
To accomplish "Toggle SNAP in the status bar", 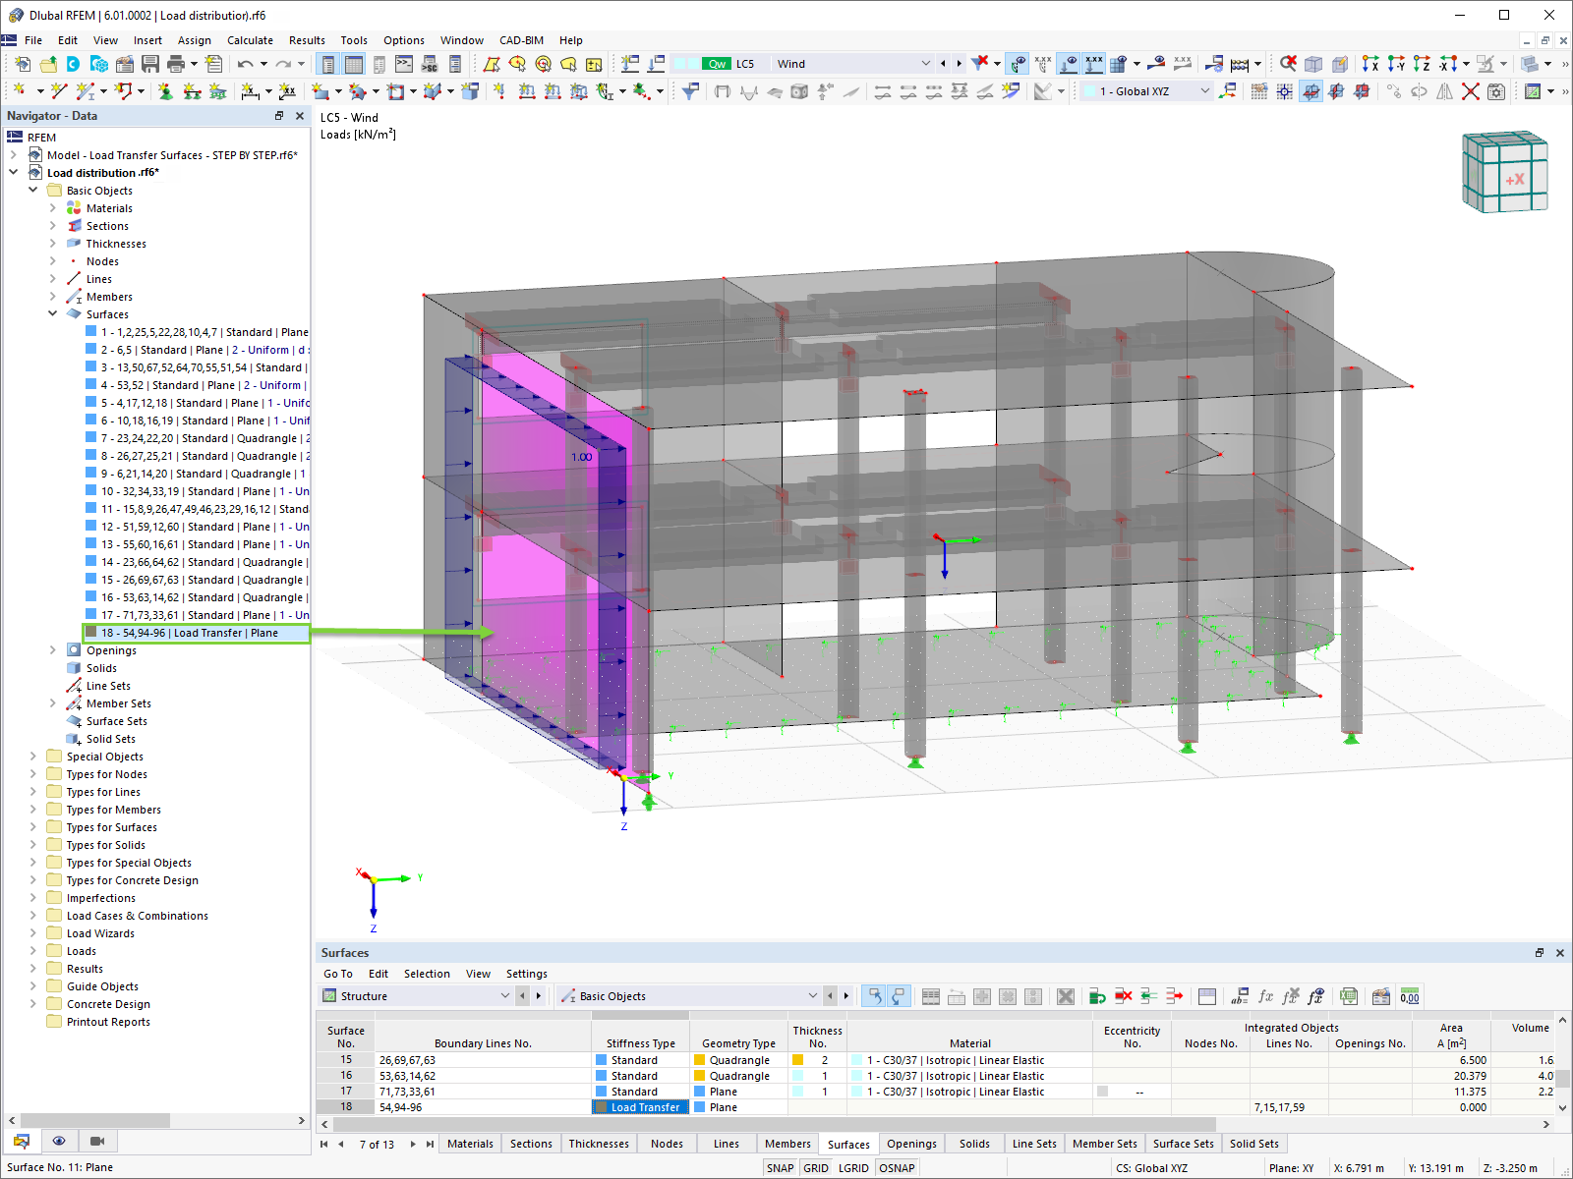I will coord(780,1168).
